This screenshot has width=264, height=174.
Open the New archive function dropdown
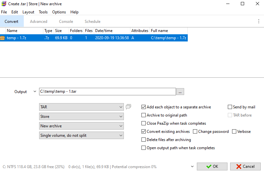pyautogui.click(x=81, y=126)
